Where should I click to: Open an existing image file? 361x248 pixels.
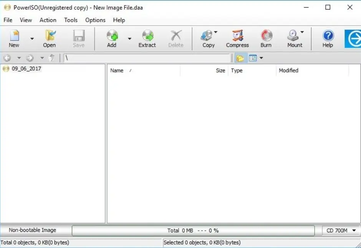pos(49,38)
